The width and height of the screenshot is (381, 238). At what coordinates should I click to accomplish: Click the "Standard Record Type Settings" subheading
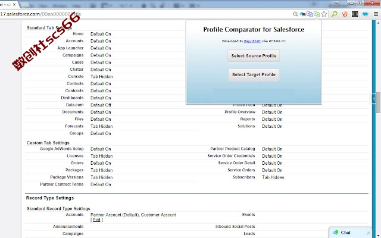pyautogui.click(x=58, y=209)
